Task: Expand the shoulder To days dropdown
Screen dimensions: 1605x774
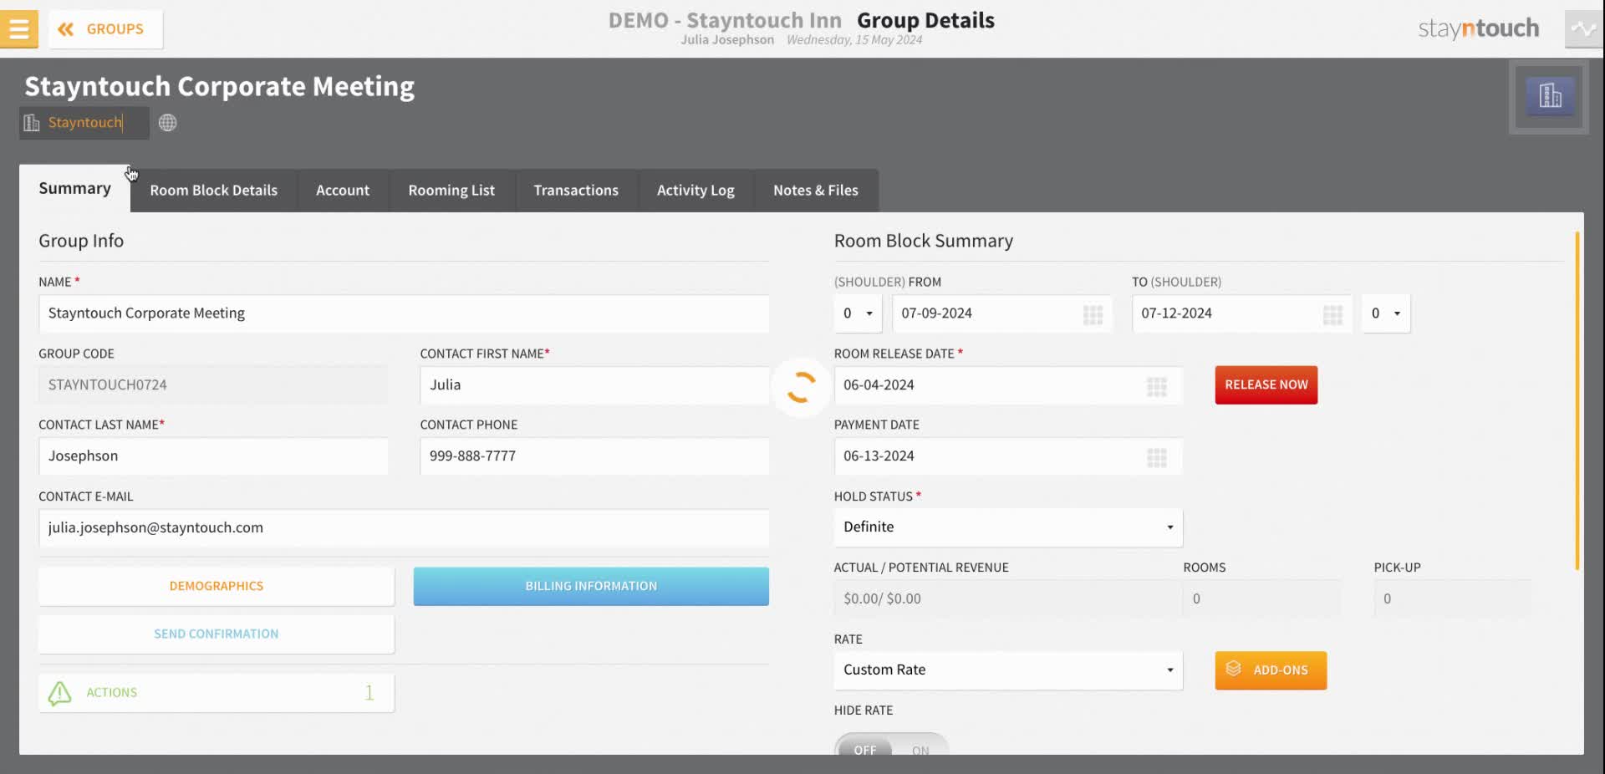Action: coord(1386,313)
